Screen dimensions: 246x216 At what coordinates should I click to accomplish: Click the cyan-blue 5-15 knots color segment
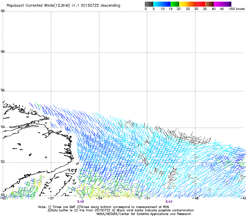162,4
